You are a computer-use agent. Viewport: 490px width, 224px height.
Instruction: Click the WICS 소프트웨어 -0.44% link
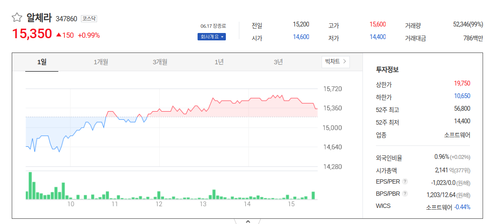point(448,207)
